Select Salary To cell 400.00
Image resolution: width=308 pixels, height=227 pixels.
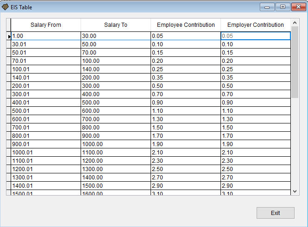[x=116, y=94]
